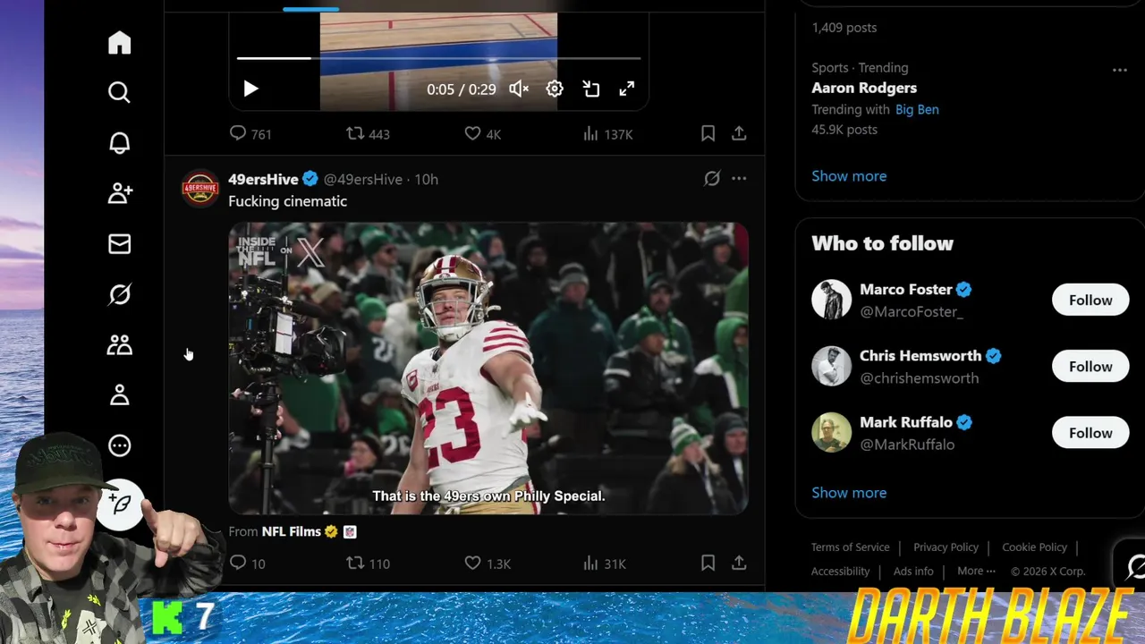View analytics showing 137K views
1145x644 pixels.
click(607, 134)
